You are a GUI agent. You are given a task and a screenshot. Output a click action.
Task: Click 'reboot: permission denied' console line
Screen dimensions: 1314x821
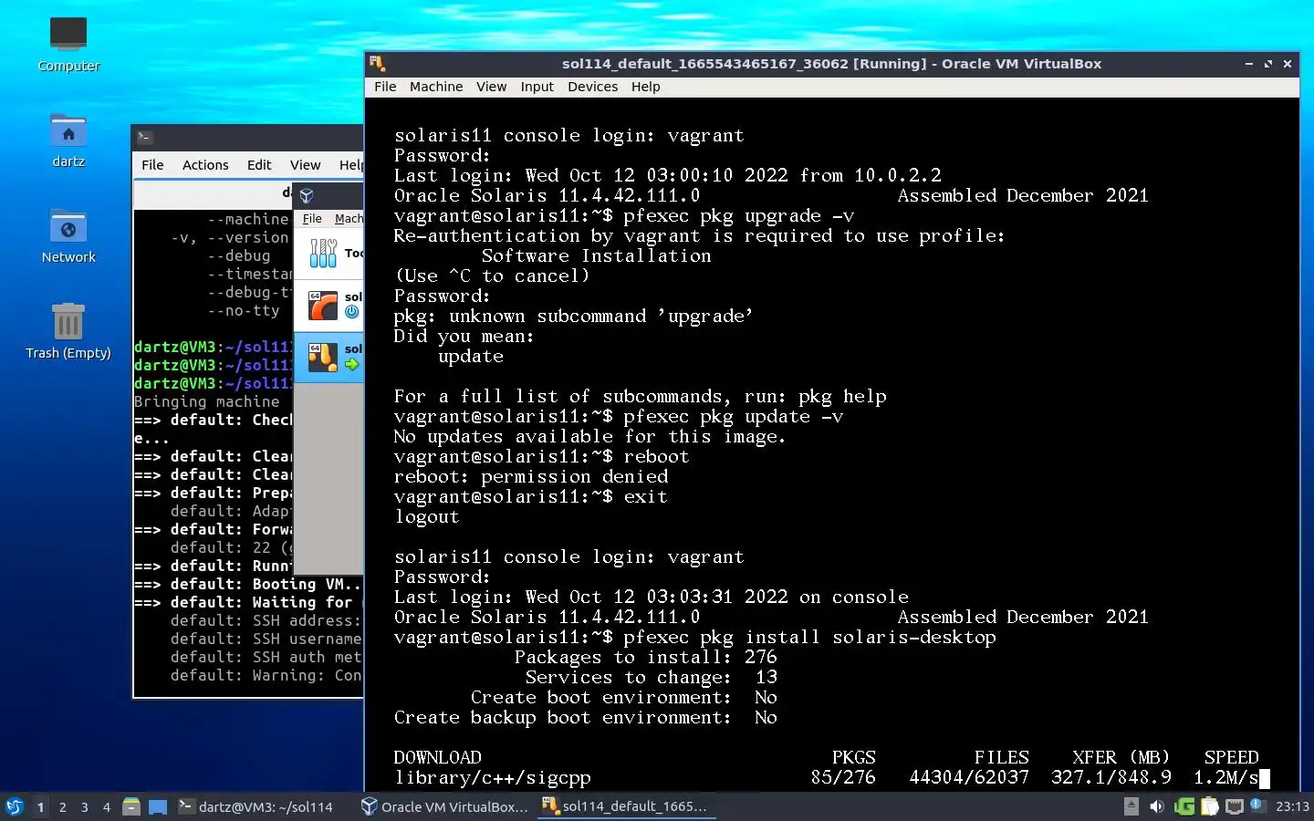tap(531, 477)
